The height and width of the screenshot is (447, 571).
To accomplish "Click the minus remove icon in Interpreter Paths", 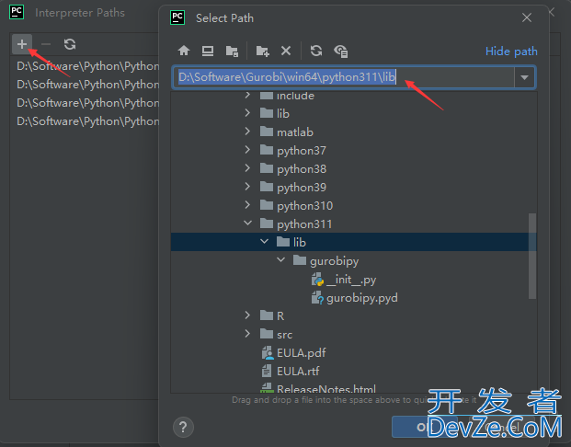I will [x=46, y=44].
